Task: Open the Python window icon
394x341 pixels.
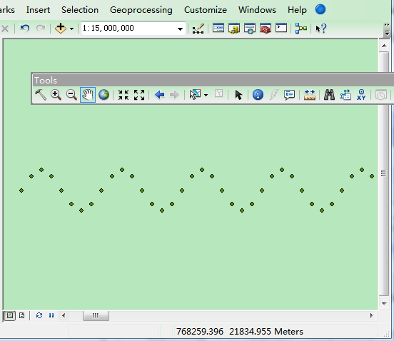Action: tap(281, 28)
